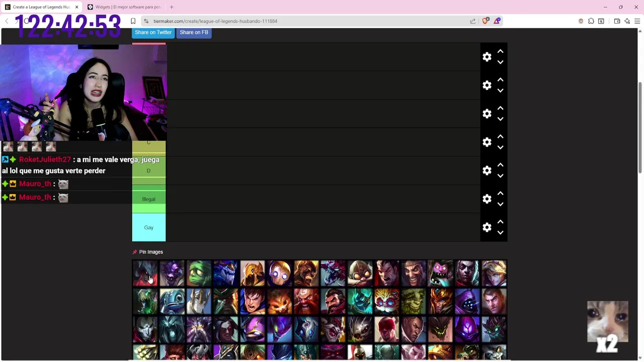Select the D tier label cell
Screen dimensions: 644x362
(148, 170)
